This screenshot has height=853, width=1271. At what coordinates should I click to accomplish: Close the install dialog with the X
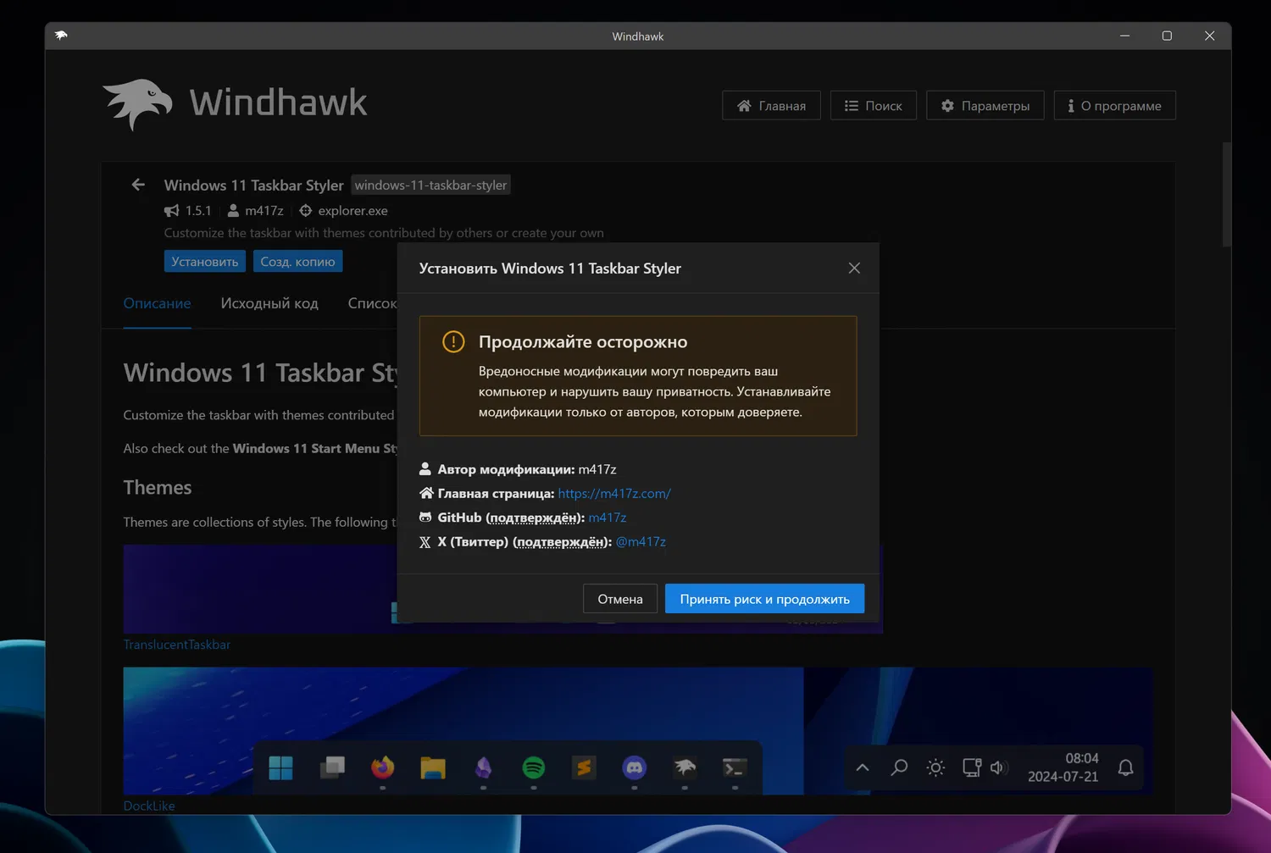tap(854, 269)
